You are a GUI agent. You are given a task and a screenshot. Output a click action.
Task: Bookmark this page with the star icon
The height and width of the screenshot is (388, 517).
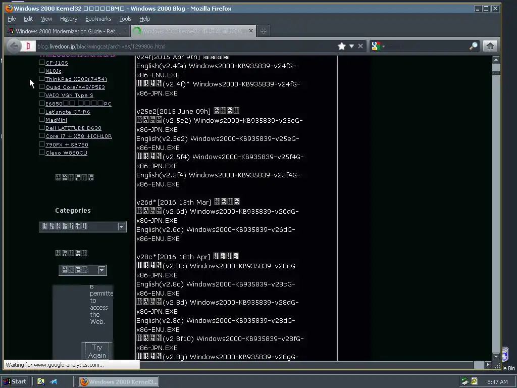(x=342, y=46)
